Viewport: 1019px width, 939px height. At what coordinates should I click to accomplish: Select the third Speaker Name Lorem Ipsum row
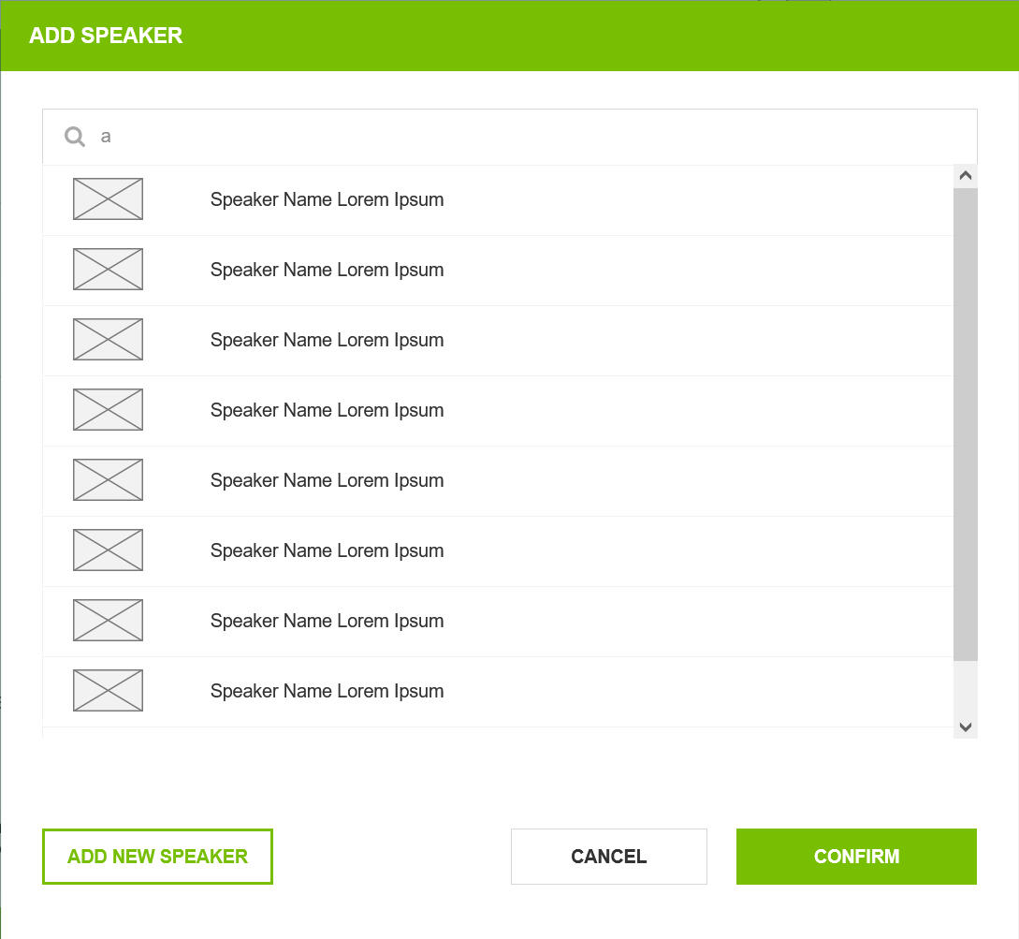(327, 340)
